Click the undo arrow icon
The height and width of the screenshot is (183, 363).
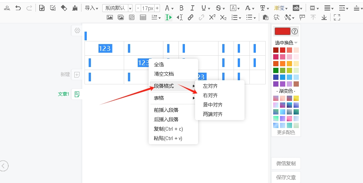(x=18, y=8)
